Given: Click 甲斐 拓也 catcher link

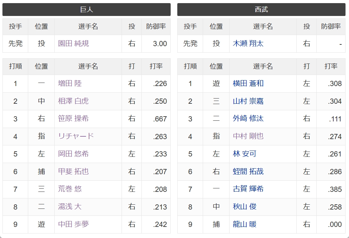Looking at the screenshot, I should point(73,171).
